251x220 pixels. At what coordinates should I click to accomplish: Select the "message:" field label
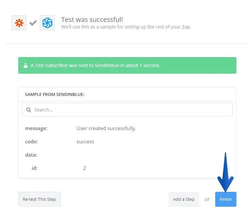tap(36, 128)
